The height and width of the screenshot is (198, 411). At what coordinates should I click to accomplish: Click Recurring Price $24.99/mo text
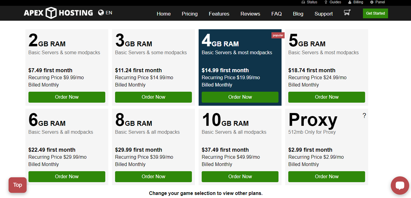(x=317, y=78)
